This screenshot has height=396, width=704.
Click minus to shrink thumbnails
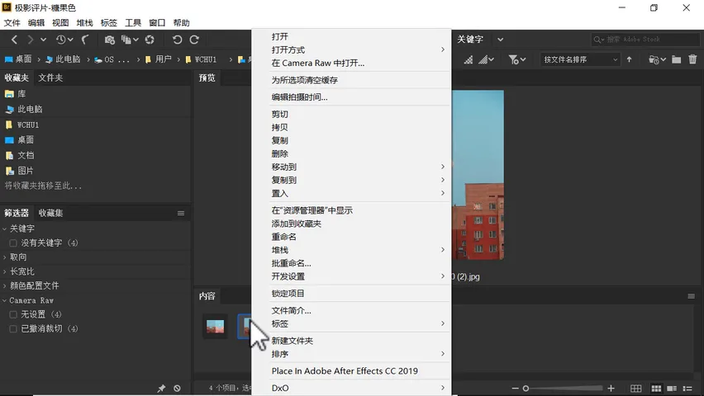515,389
